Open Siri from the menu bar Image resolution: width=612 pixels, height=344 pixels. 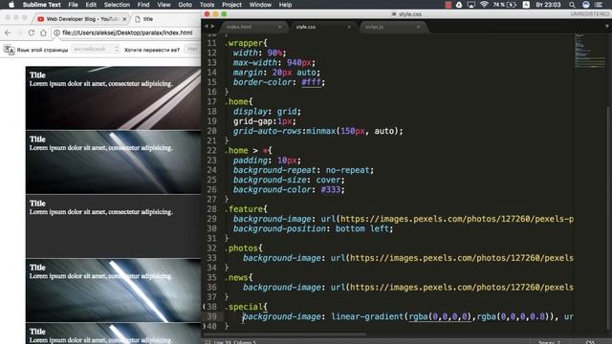pos(586,5)
